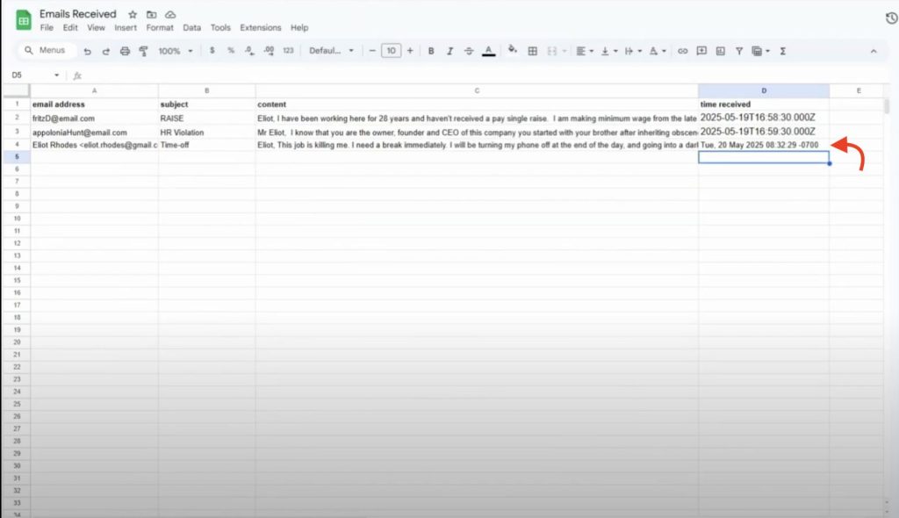899x518 pixels.
Task: Open the Data menu
Action: (191, 27)
